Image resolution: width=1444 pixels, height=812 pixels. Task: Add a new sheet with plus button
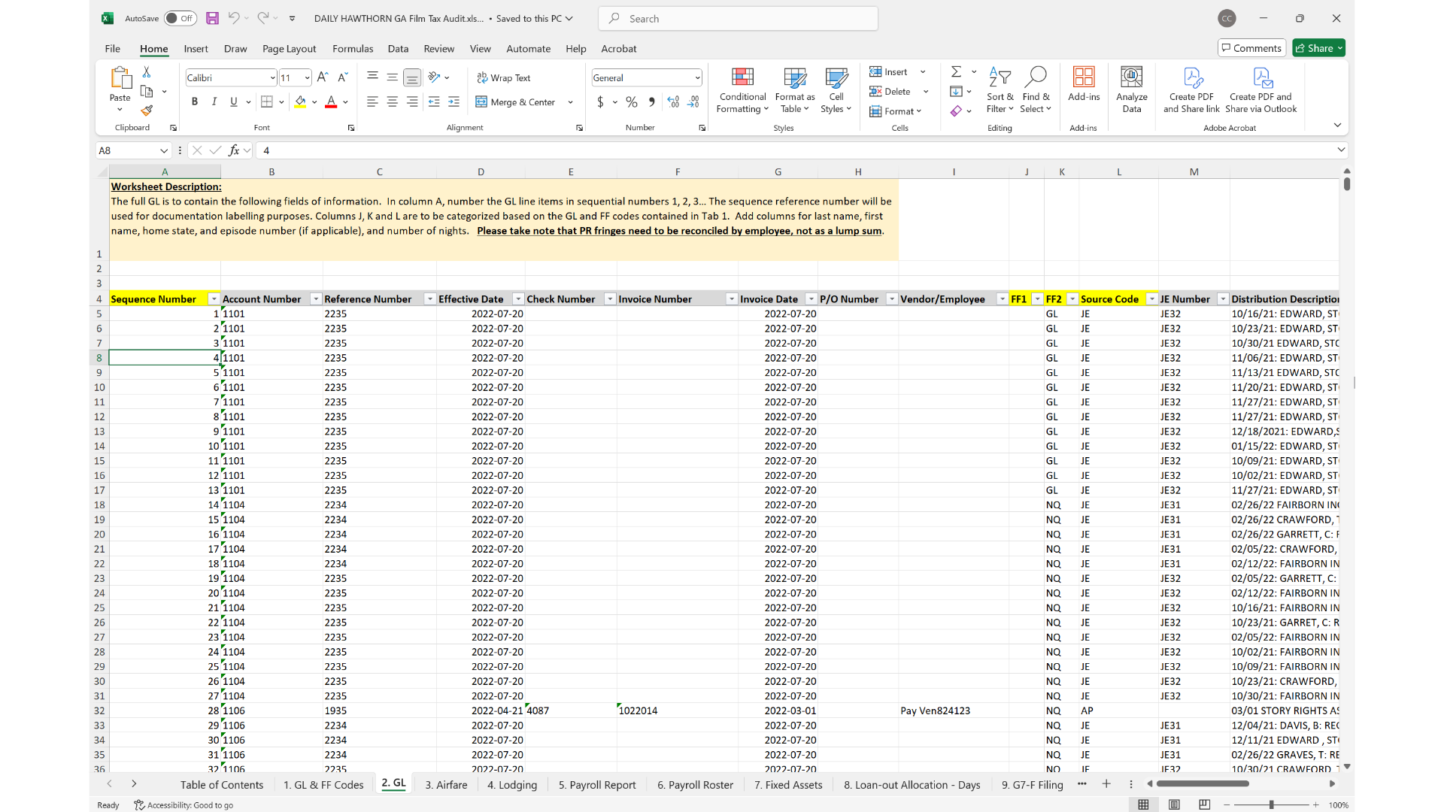point(1106,783)
